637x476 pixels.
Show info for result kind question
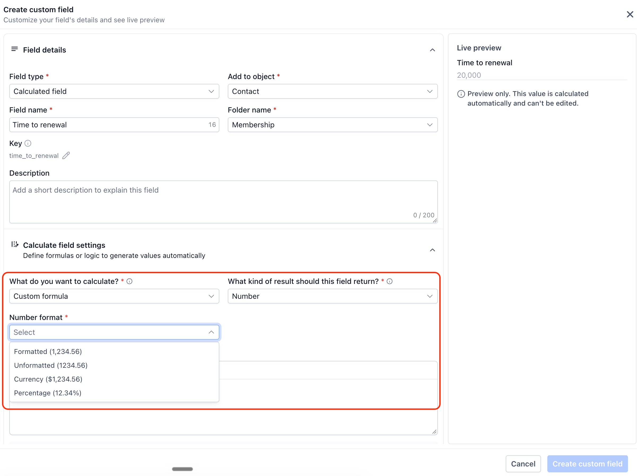click(x=390, y=281)
